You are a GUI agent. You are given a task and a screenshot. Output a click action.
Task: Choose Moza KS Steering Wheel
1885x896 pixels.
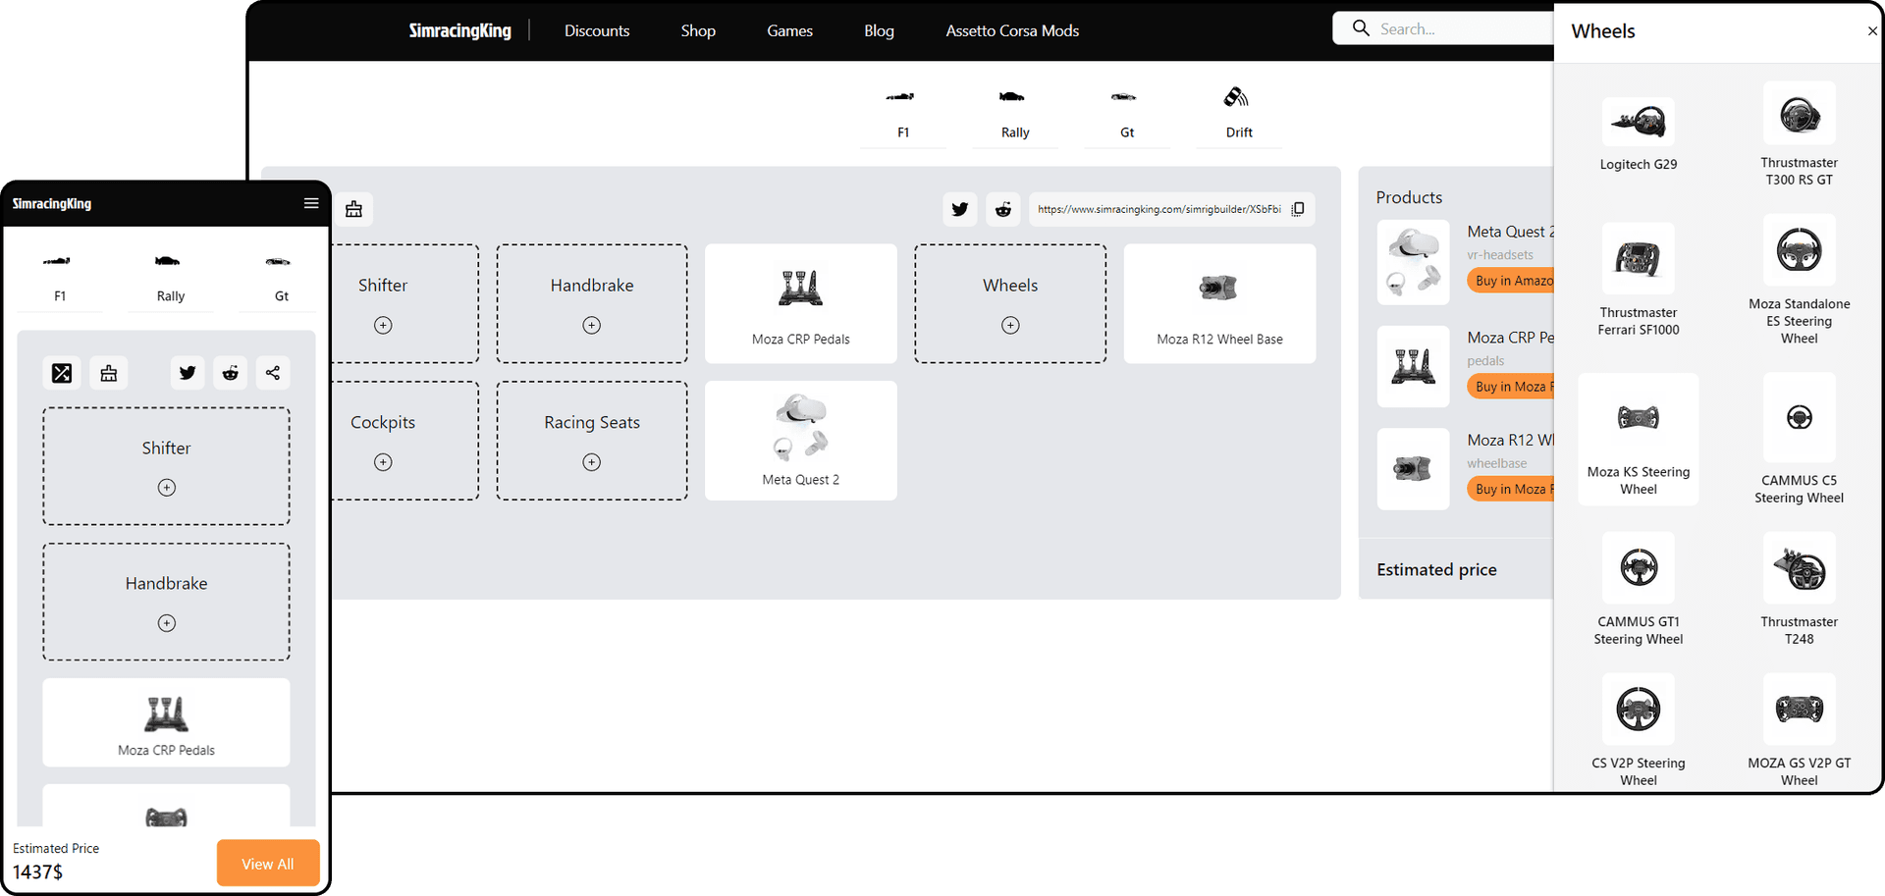click(x=1639, y=439)
